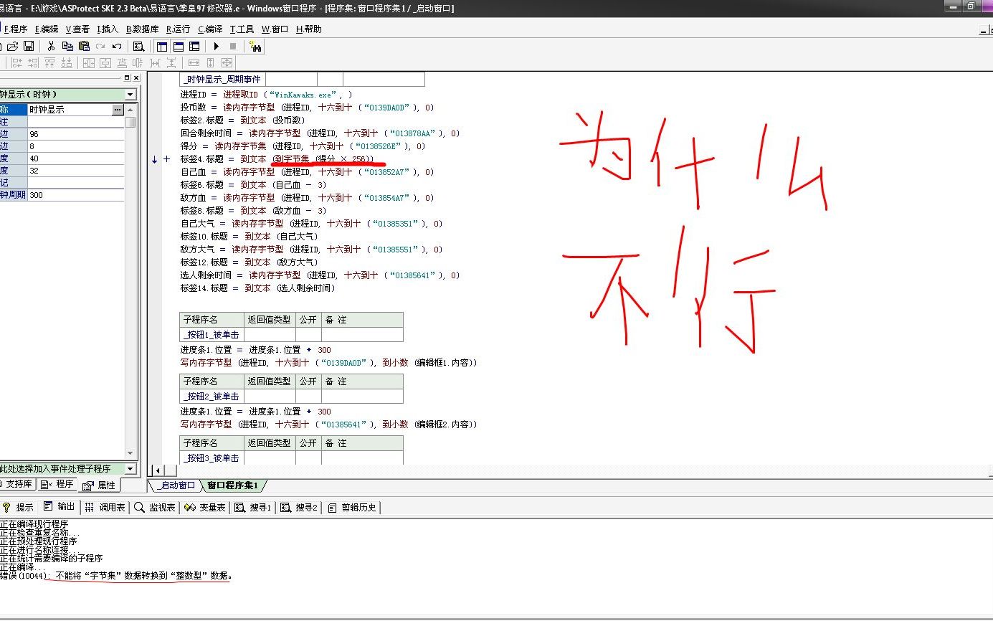Open the find/search magnifier icon

(139, 46)
